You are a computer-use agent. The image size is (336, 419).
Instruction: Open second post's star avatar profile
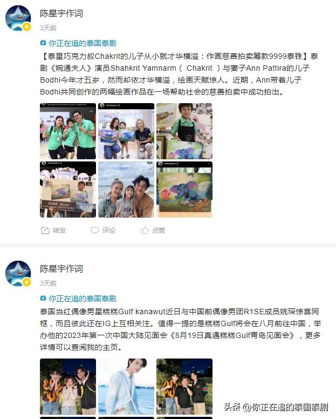click(18, 273)
